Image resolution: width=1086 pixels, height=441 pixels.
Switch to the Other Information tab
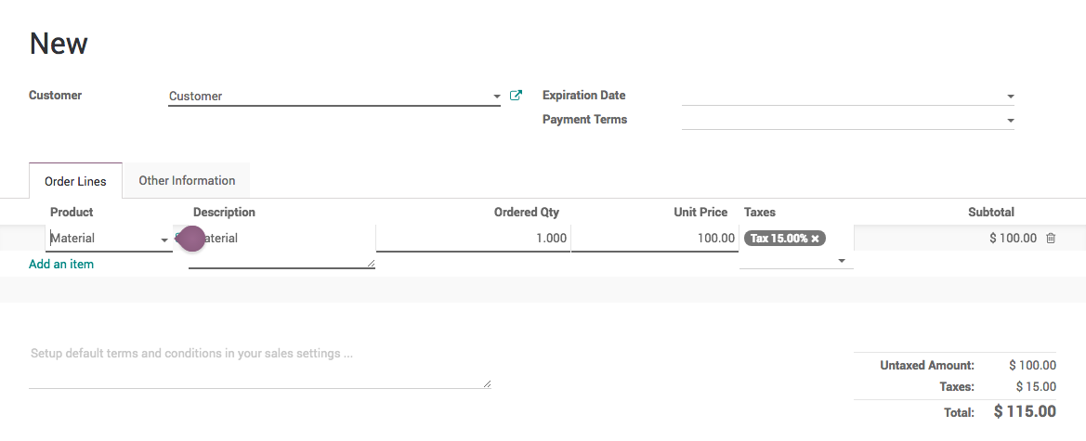click(x=187, y=180)
